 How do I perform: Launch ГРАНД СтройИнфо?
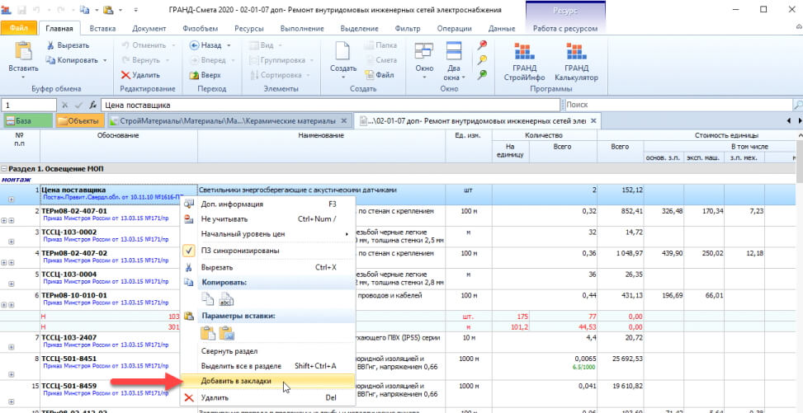[524, 62]
